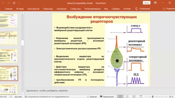Viewport: 175px width, 98px height.
Task: Click the Помощник search field text
Action: point(145,9)
